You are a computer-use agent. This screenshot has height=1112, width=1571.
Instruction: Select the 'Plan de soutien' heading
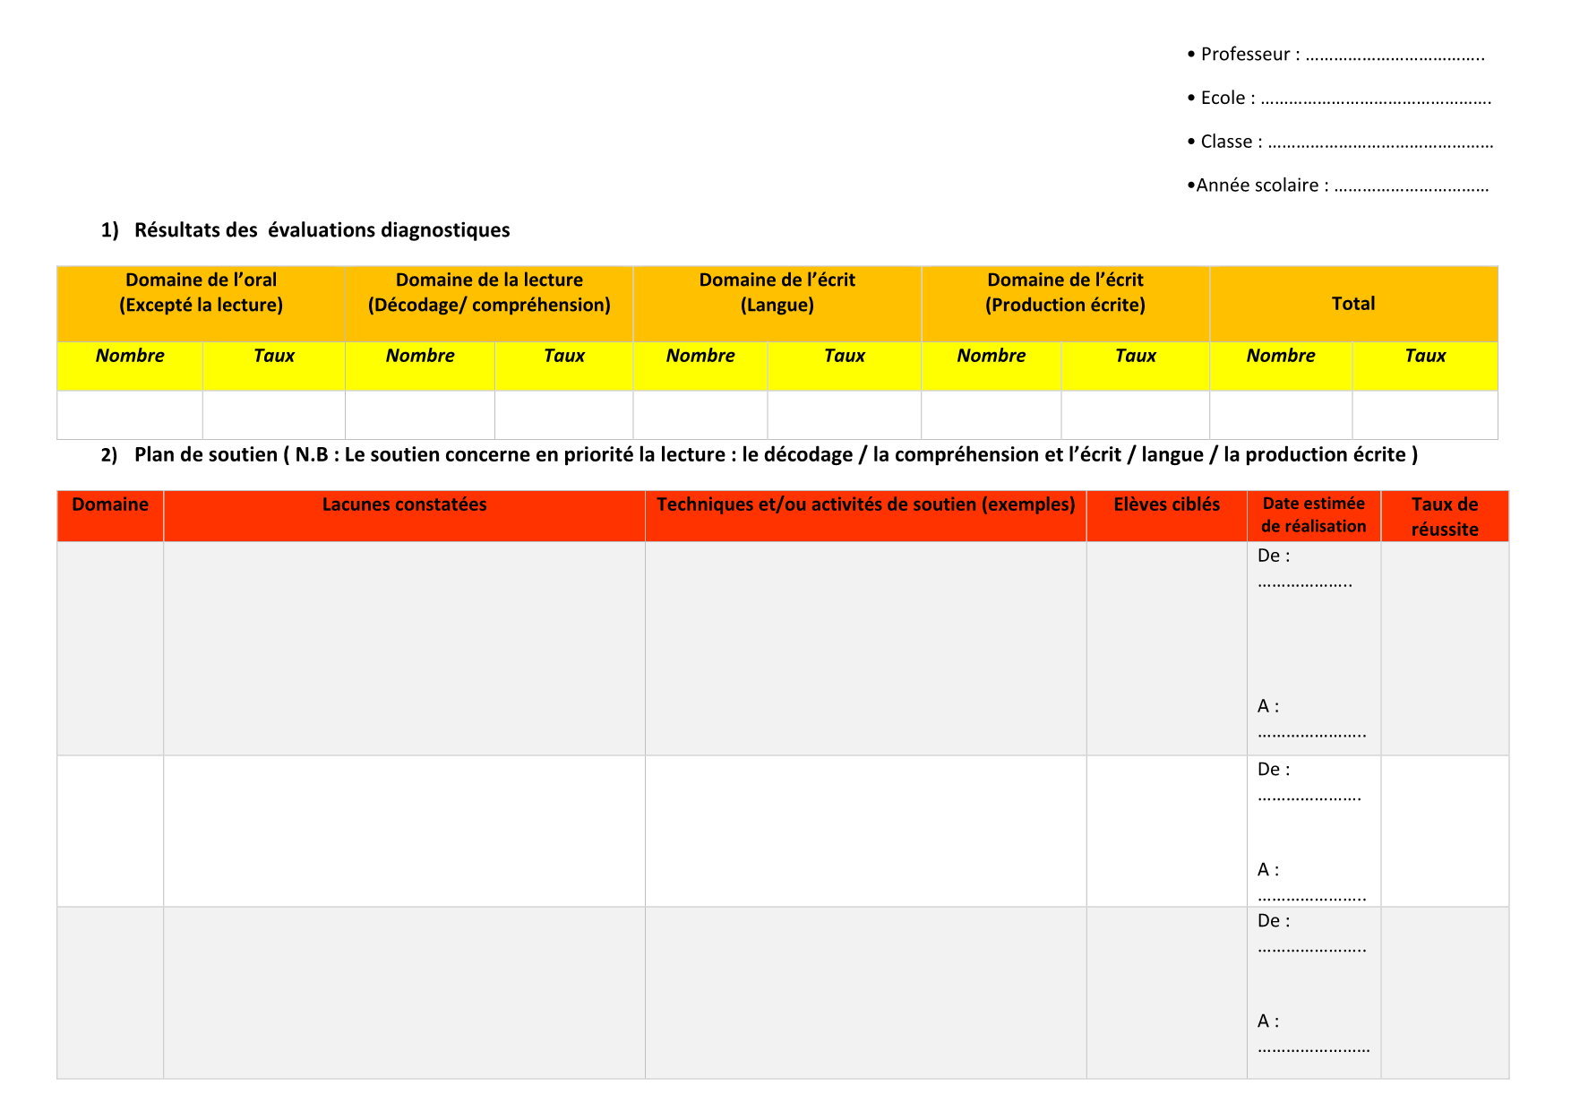click(x=776, y=455)
